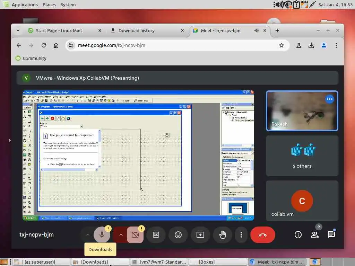Click the date and time clock

(335, 5)
